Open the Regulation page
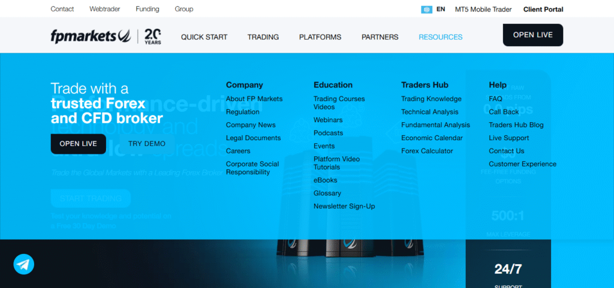The height and width of the screenshot is (288, 614). point(243,112)
